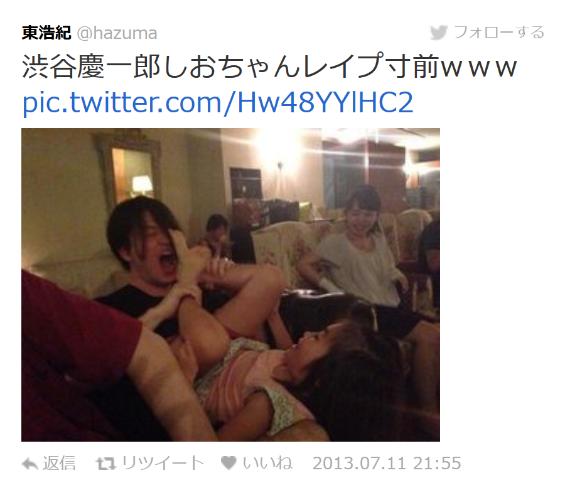This screenshot has width=565, height=495.
Task: Select the リツイート retweet label
Action: [163, 464]
